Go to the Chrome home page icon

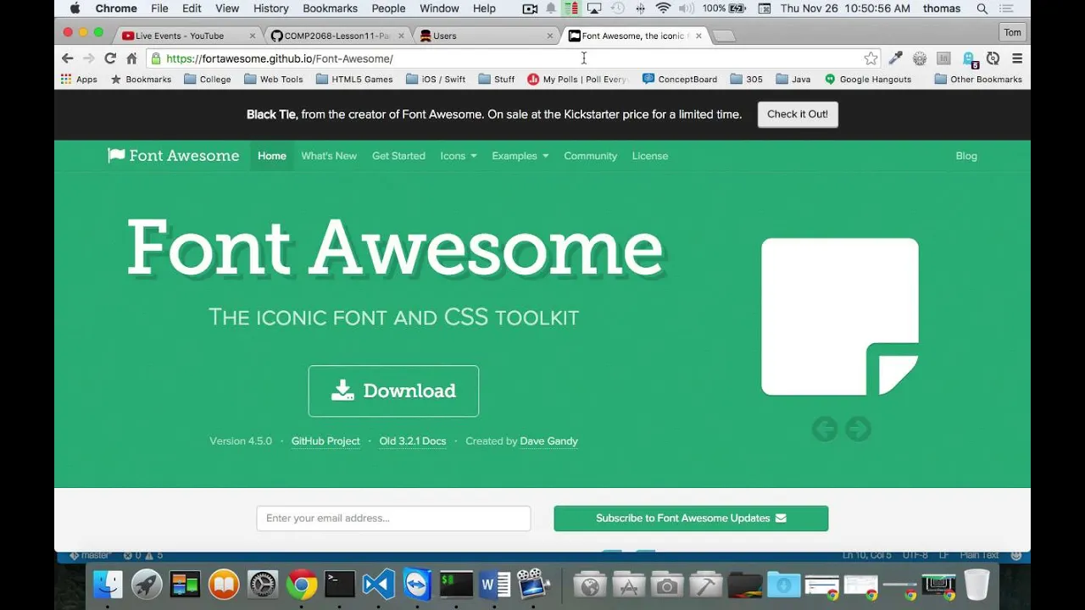point(131,58)
